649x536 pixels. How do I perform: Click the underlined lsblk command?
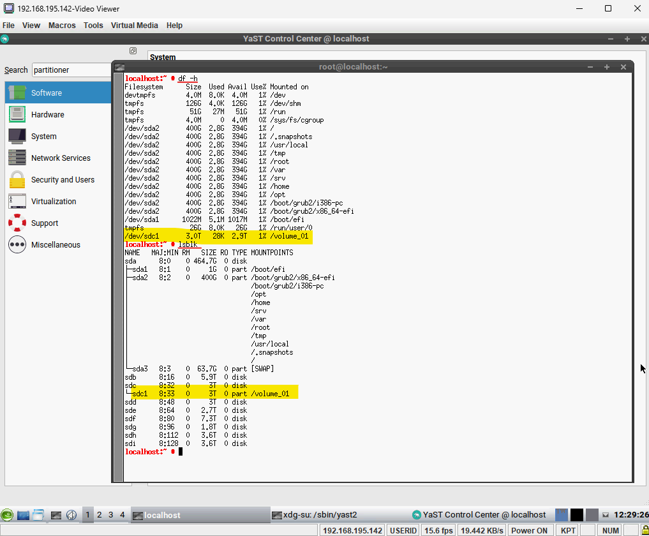pos(188,244)
